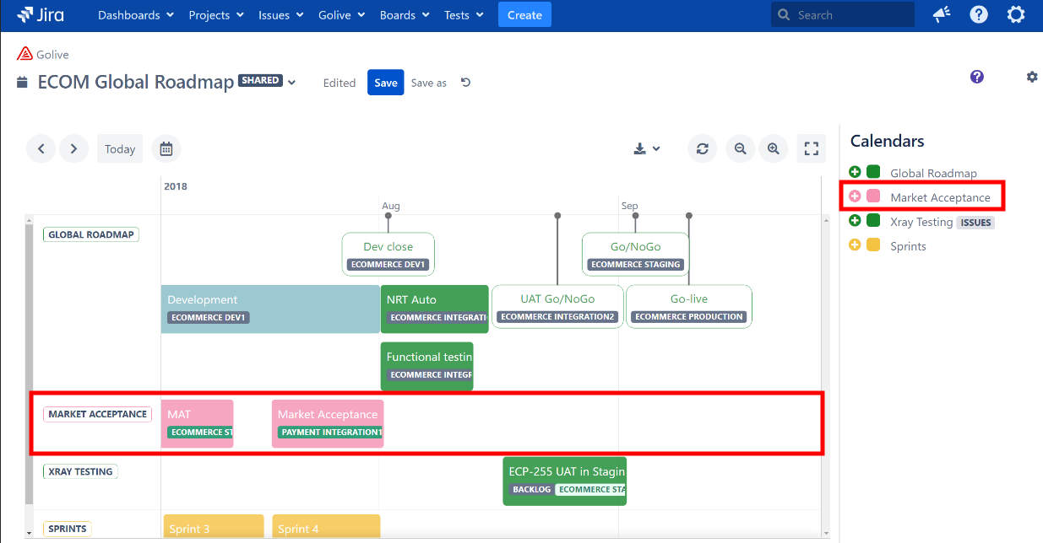Viewport: 1043px width, 543px height.
Task: Open Jira settings gear in header
Action: (1016, 15)
